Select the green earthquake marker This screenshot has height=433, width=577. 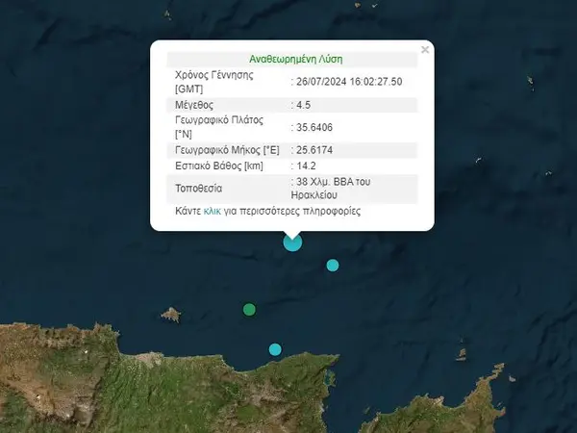click(x=249, y=309)
